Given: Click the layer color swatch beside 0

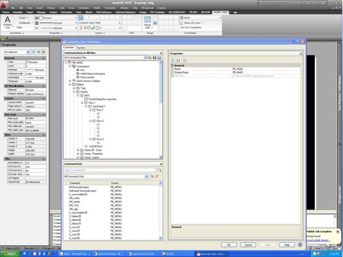Looking at the screenshot, I should pyautogui.click(x=98, y=28).
